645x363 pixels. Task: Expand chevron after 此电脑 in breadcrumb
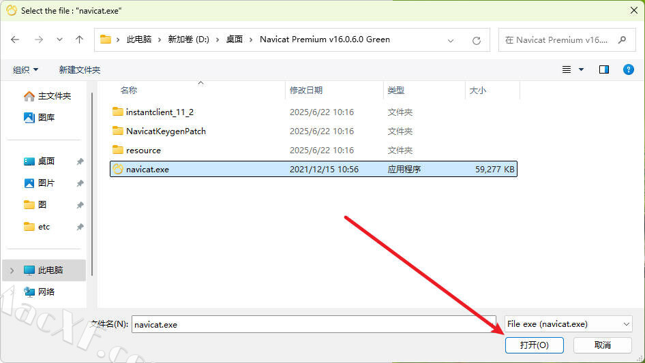click(x=160, y=40)
